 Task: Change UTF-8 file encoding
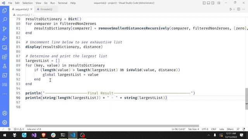point(205,129)
